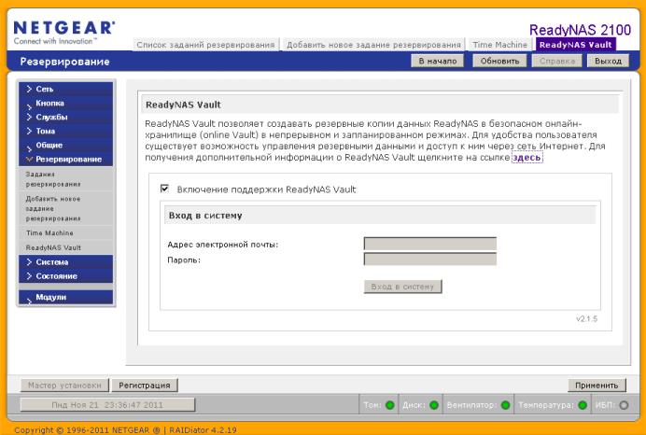Screen dimensions: 646x435
Task: Click the green Диск status LED
Action: (x=433, y=405)
